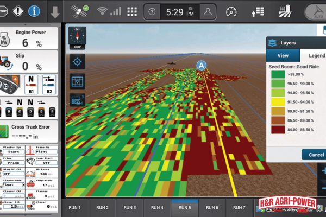This screenshot has width=326, height=217.
Task: Tap the 5:29 PM clock display
Action: click(x=180, y=12)
